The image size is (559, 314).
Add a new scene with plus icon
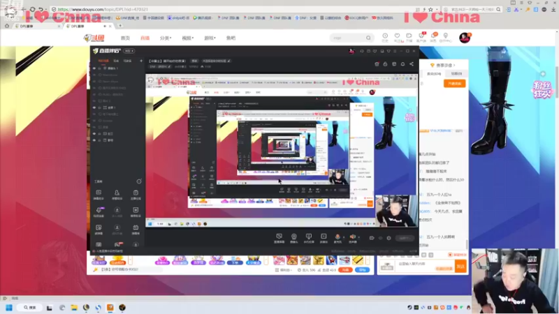tap(141, 61)
